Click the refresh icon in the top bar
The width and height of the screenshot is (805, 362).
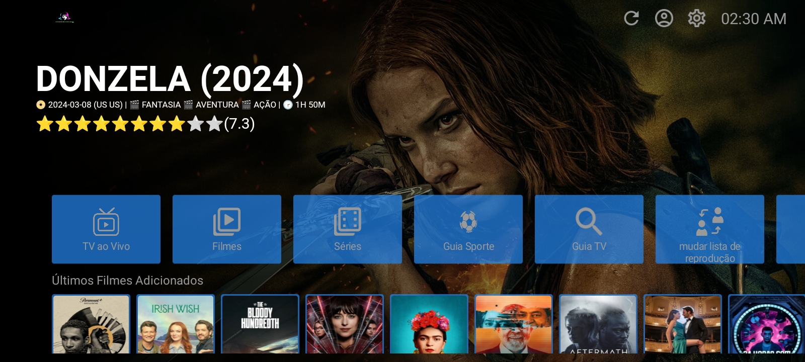coord(631,19)
